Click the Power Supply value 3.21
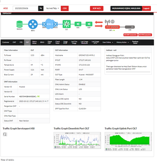Screen dimensions: 157x163 [32, 70]
